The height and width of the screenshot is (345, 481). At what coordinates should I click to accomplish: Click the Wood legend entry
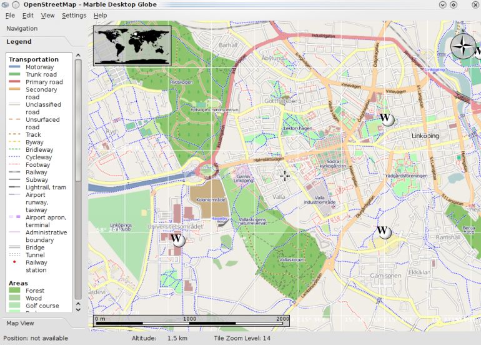pos(34,298)
